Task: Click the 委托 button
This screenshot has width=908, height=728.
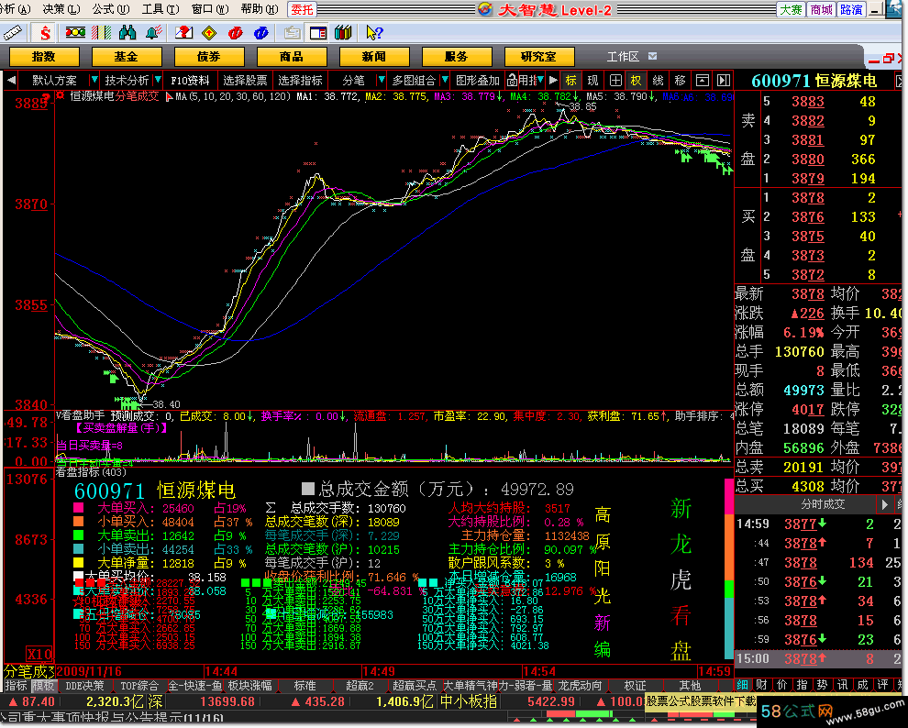Action: [302, 9]
